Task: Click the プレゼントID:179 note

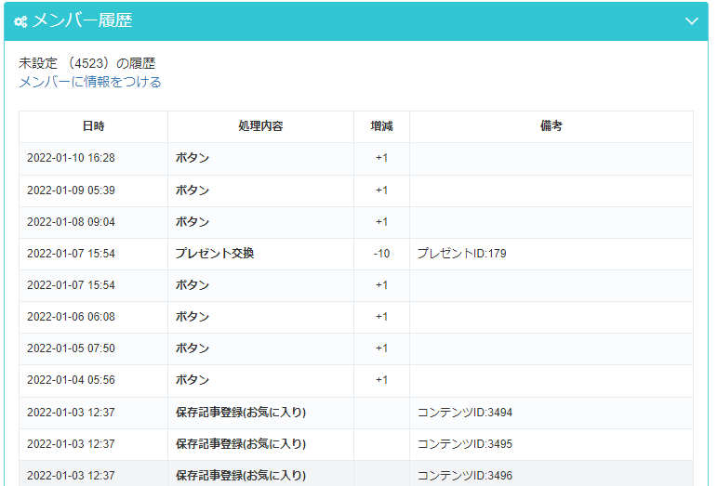Action: point(461,253)
